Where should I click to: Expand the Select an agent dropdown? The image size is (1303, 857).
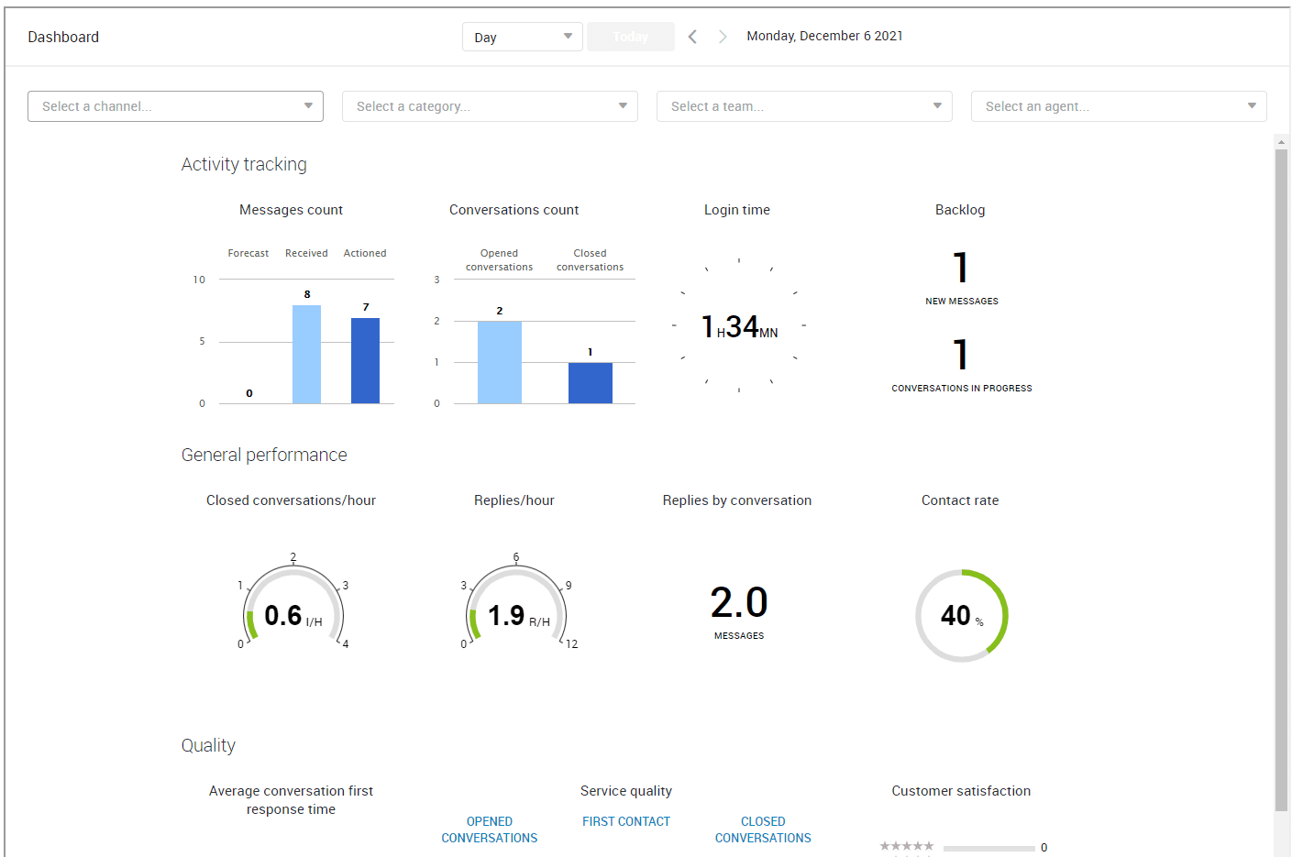1119,106
